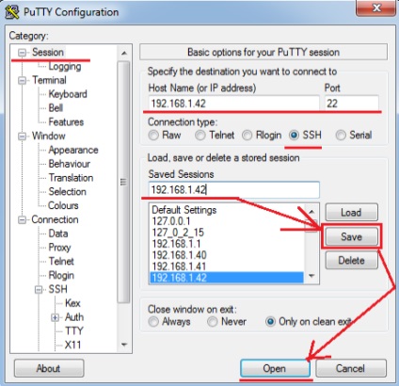Open the Colours settings page
Viewport: 399px width, 386px height.
click(x=63, y=205)
